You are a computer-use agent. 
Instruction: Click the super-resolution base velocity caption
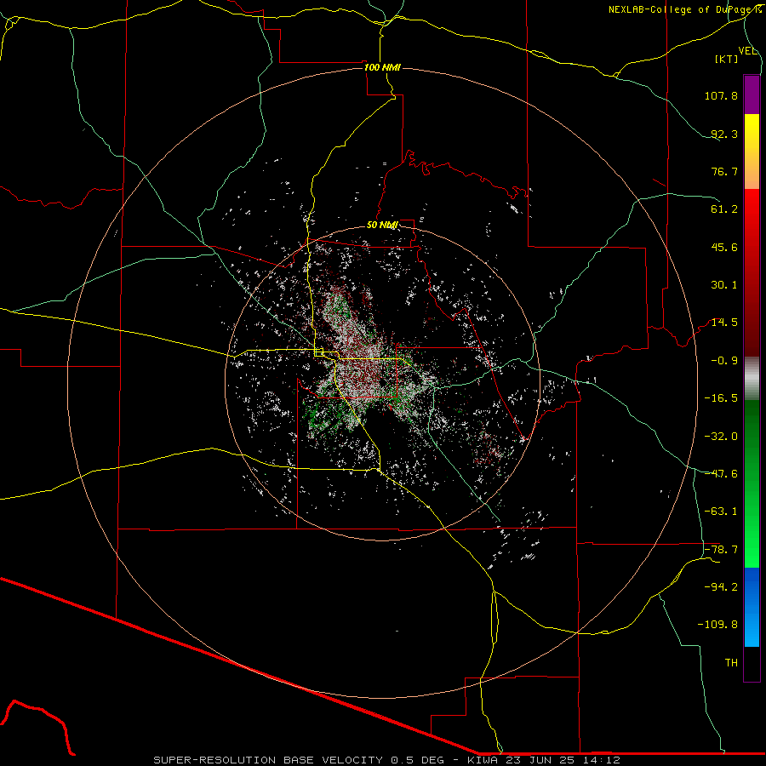point(387,760)
